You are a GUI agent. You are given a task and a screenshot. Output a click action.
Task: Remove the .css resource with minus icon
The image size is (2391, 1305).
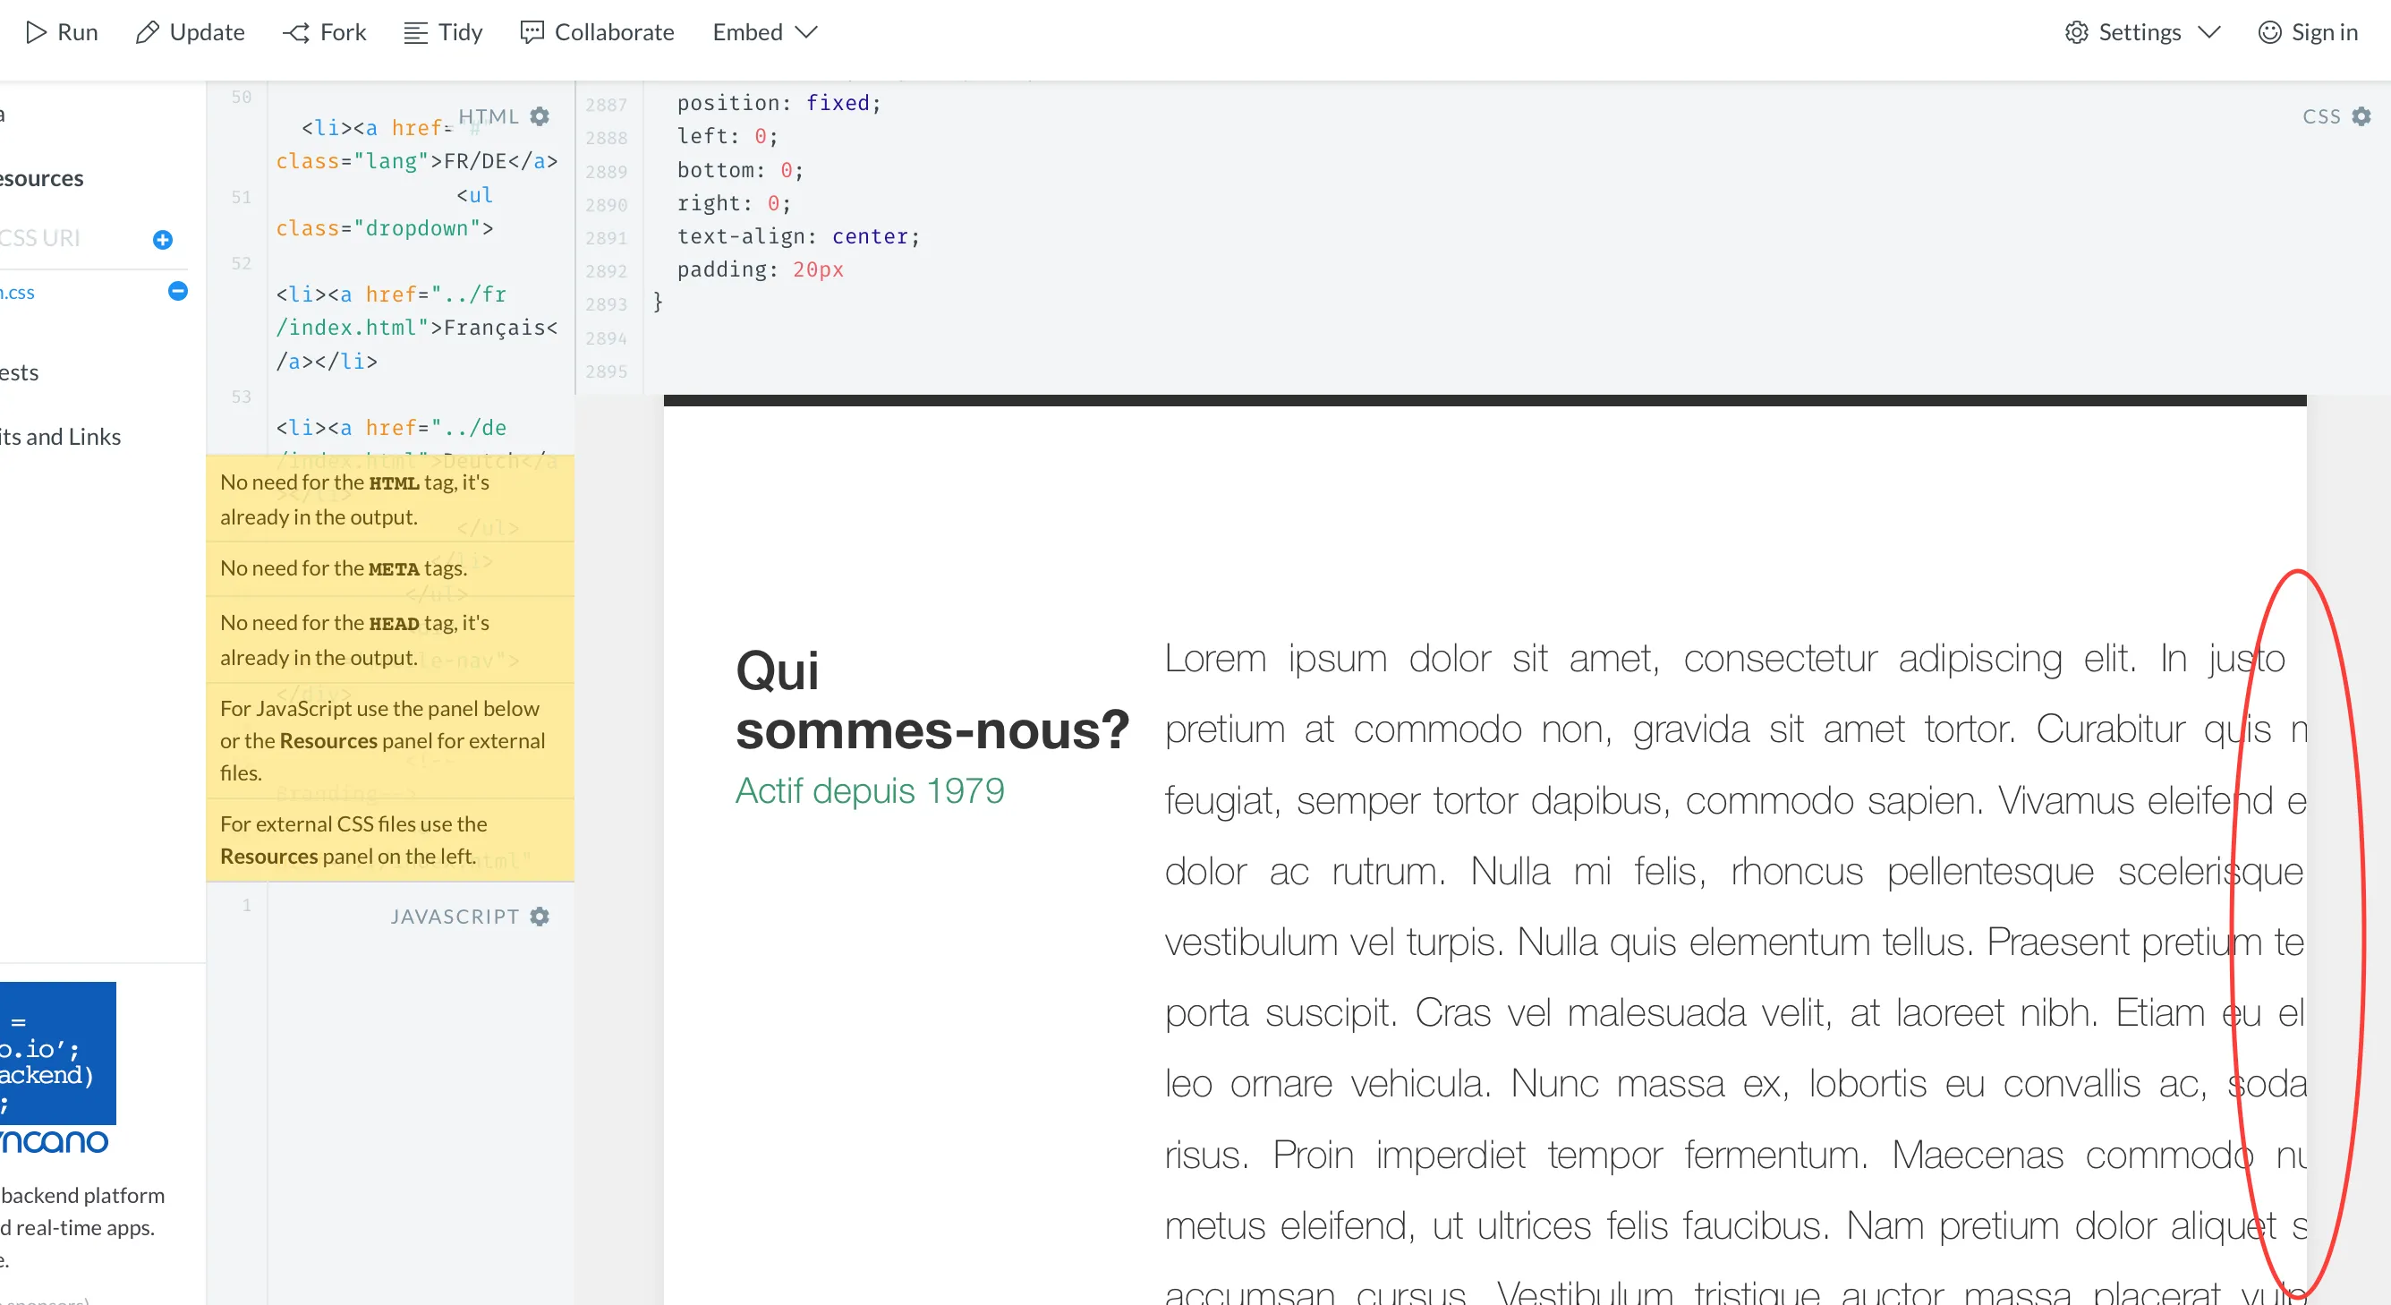(x=177, y=292)
